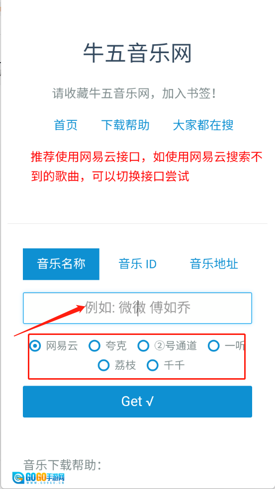Select the 千千 radio option
Screen dimensions: 275x489
pyautogui.click(x=153, y=365)
